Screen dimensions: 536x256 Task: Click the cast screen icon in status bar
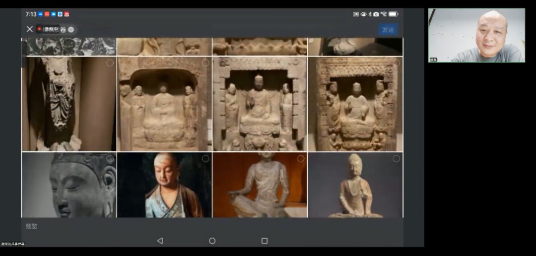[x=356, y=14]
